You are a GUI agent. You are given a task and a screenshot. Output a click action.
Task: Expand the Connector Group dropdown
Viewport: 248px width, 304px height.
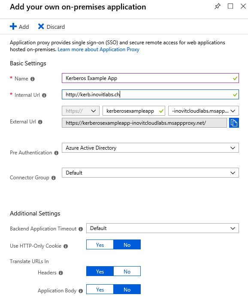[150, 173]
